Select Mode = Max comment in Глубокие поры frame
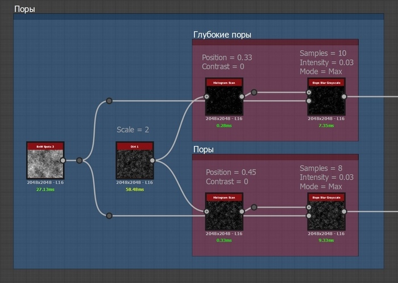The height and width of the screenshot is (283, 398). coord(321,72)
